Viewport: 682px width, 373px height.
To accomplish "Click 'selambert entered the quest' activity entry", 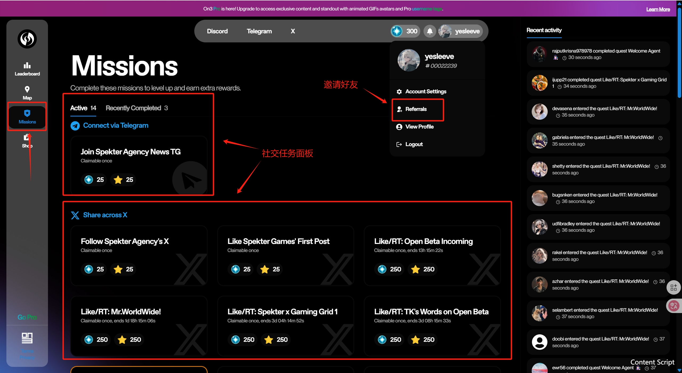I will [x=598, y=313].
